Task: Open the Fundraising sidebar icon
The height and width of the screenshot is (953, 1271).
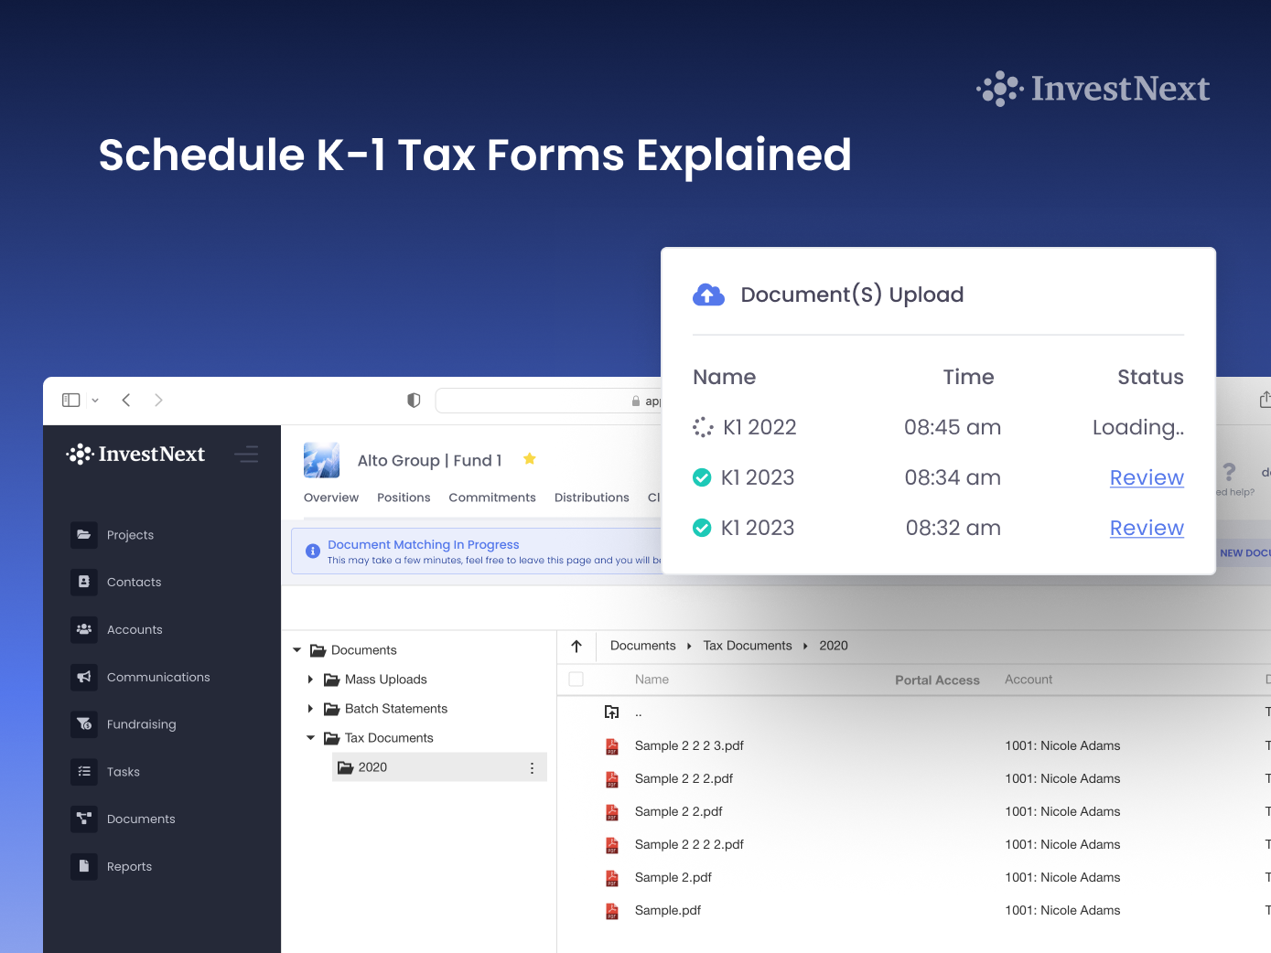Action: 83,724
